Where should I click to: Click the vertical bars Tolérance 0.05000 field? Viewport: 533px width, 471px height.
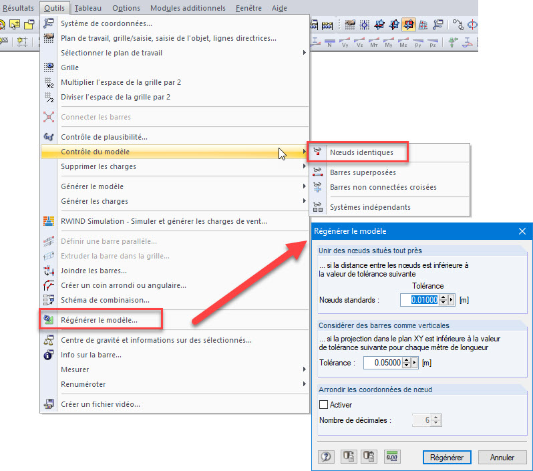(x=383, y=363)
